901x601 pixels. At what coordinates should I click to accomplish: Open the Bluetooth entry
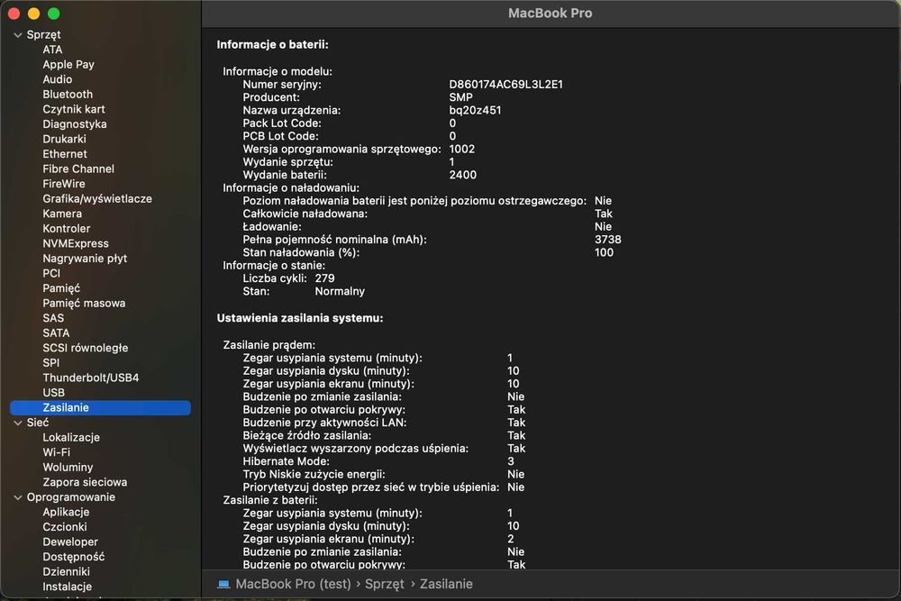click(x=68, y=95)
